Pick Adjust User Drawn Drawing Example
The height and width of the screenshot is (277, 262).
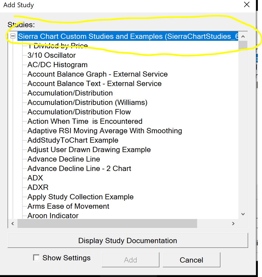point(89,150)
